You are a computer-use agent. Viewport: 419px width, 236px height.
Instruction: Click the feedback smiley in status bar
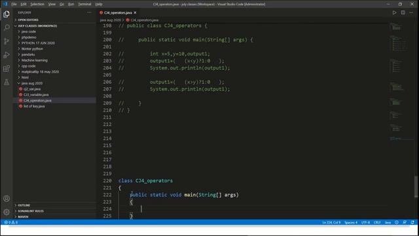397,222
